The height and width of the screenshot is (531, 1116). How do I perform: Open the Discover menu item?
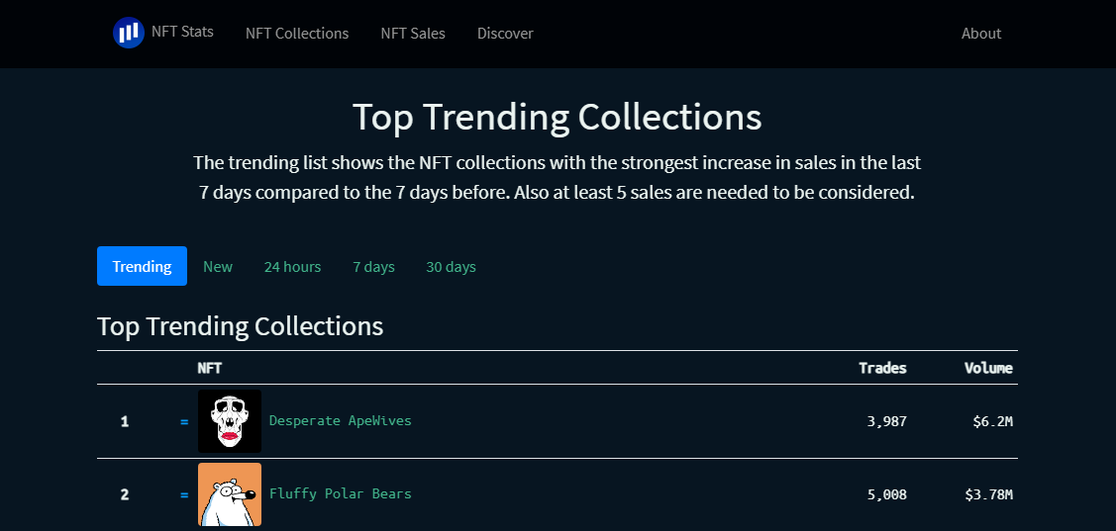point(505,34)
